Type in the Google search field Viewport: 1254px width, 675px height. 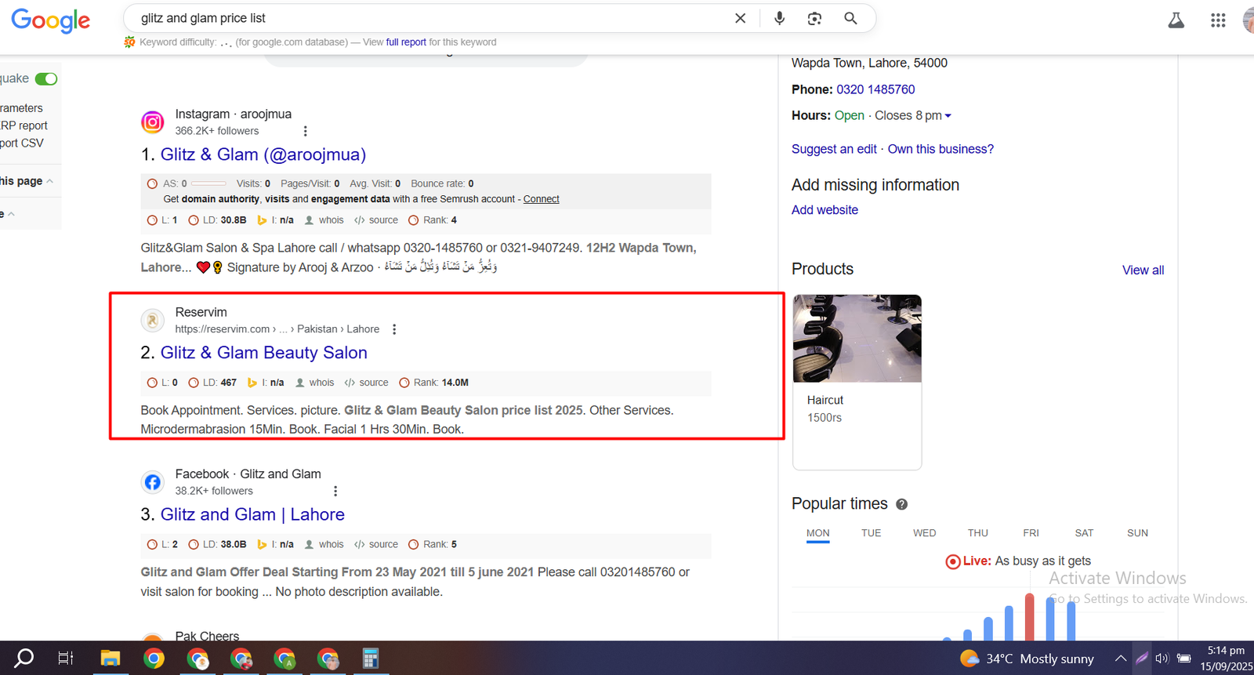(x=431, y=18)
